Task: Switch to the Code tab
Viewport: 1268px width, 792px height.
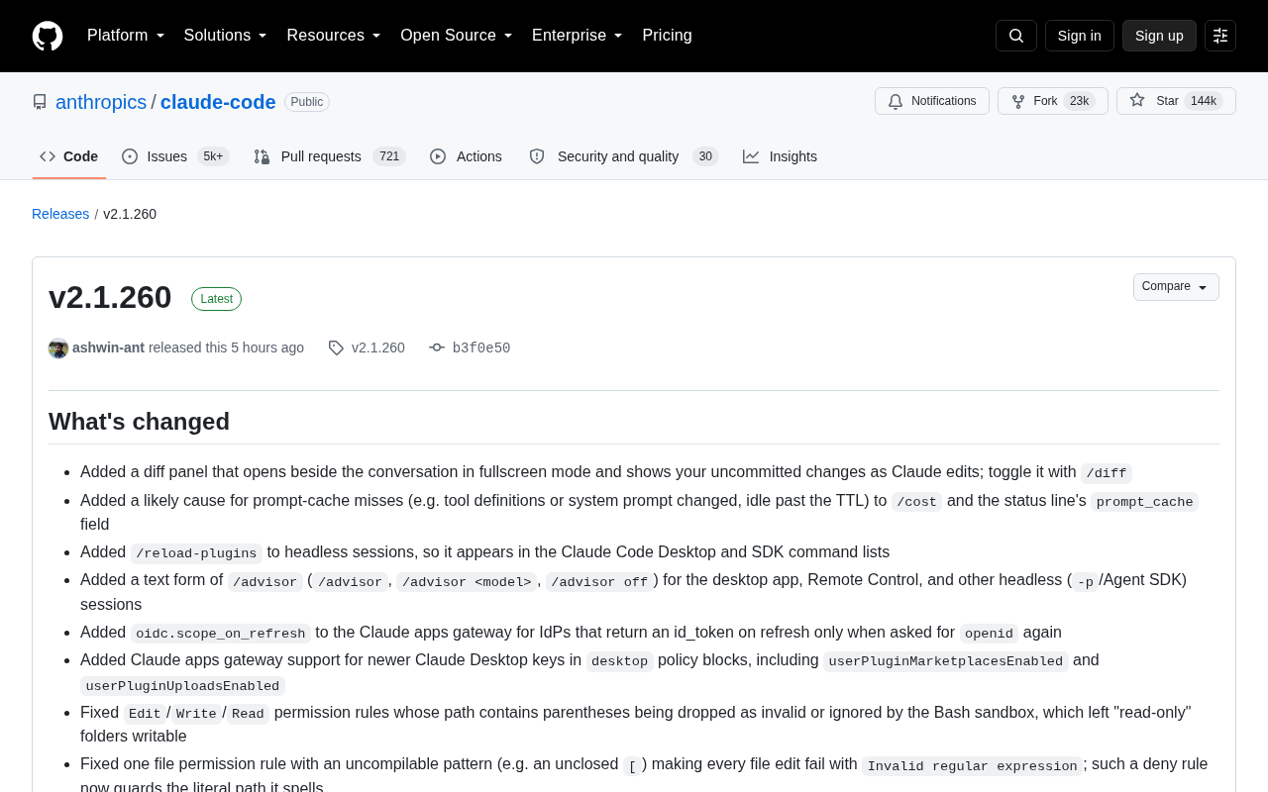Action: 69,156
